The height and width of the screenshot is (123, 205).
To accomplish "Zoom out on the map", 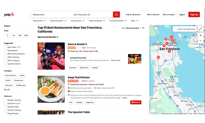I will 200,40.
